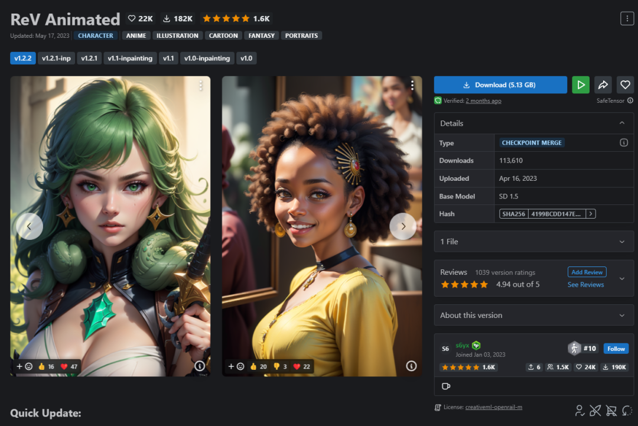Follow the creator s6yx
The height and width of the screenshot is (426, 638).
tap(616, 349)
